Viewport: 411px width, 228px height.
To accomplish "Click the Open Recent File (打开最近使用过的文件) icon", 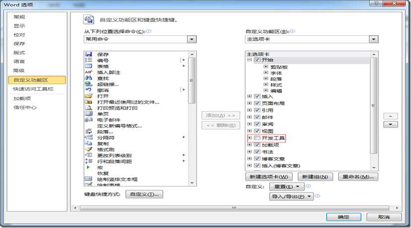I will click(x=89, y=102).
